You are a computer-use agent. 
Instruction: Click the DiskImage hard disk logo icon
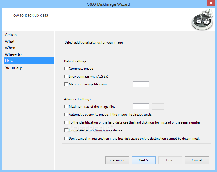pos(203,20)
